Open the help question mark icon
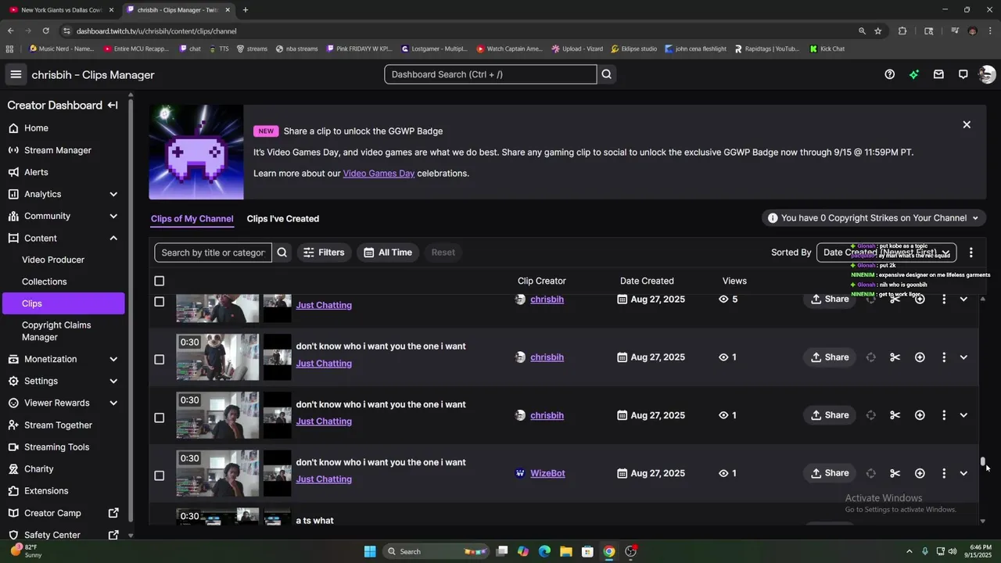The height and width of the screenshot is (563, 1001). [x=889, y=74]
